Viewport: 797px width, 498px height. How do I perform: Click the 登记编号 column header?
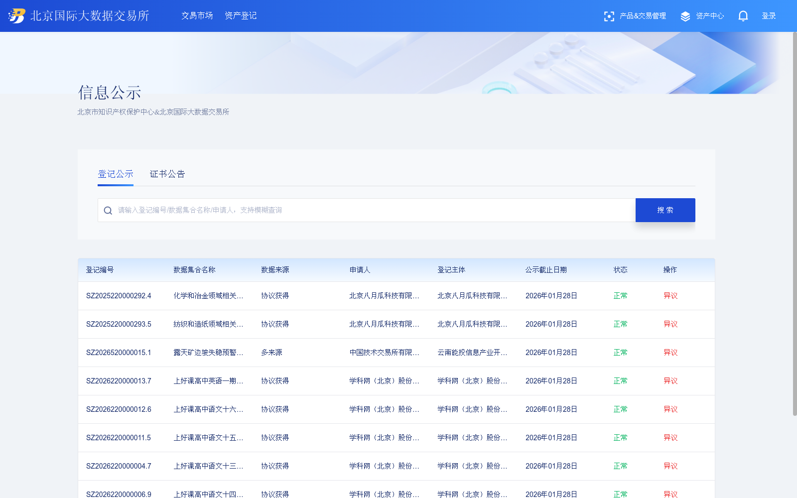(100, 270)
